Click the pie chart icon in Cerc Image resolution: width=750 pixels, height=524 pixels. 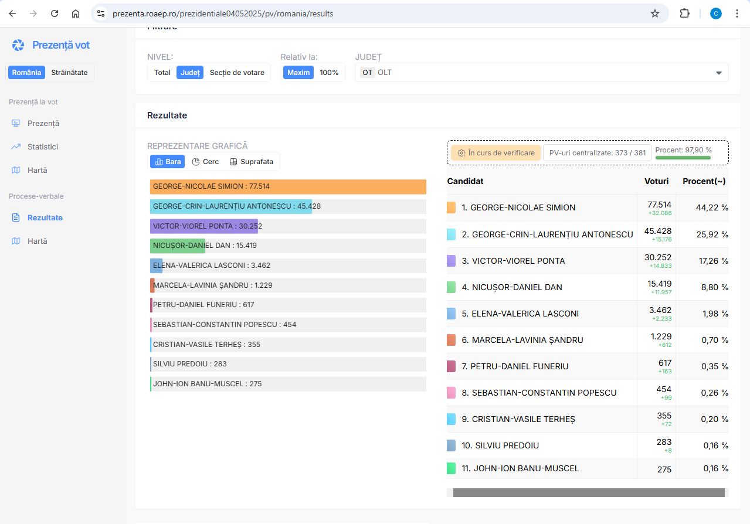pos(196,162)
